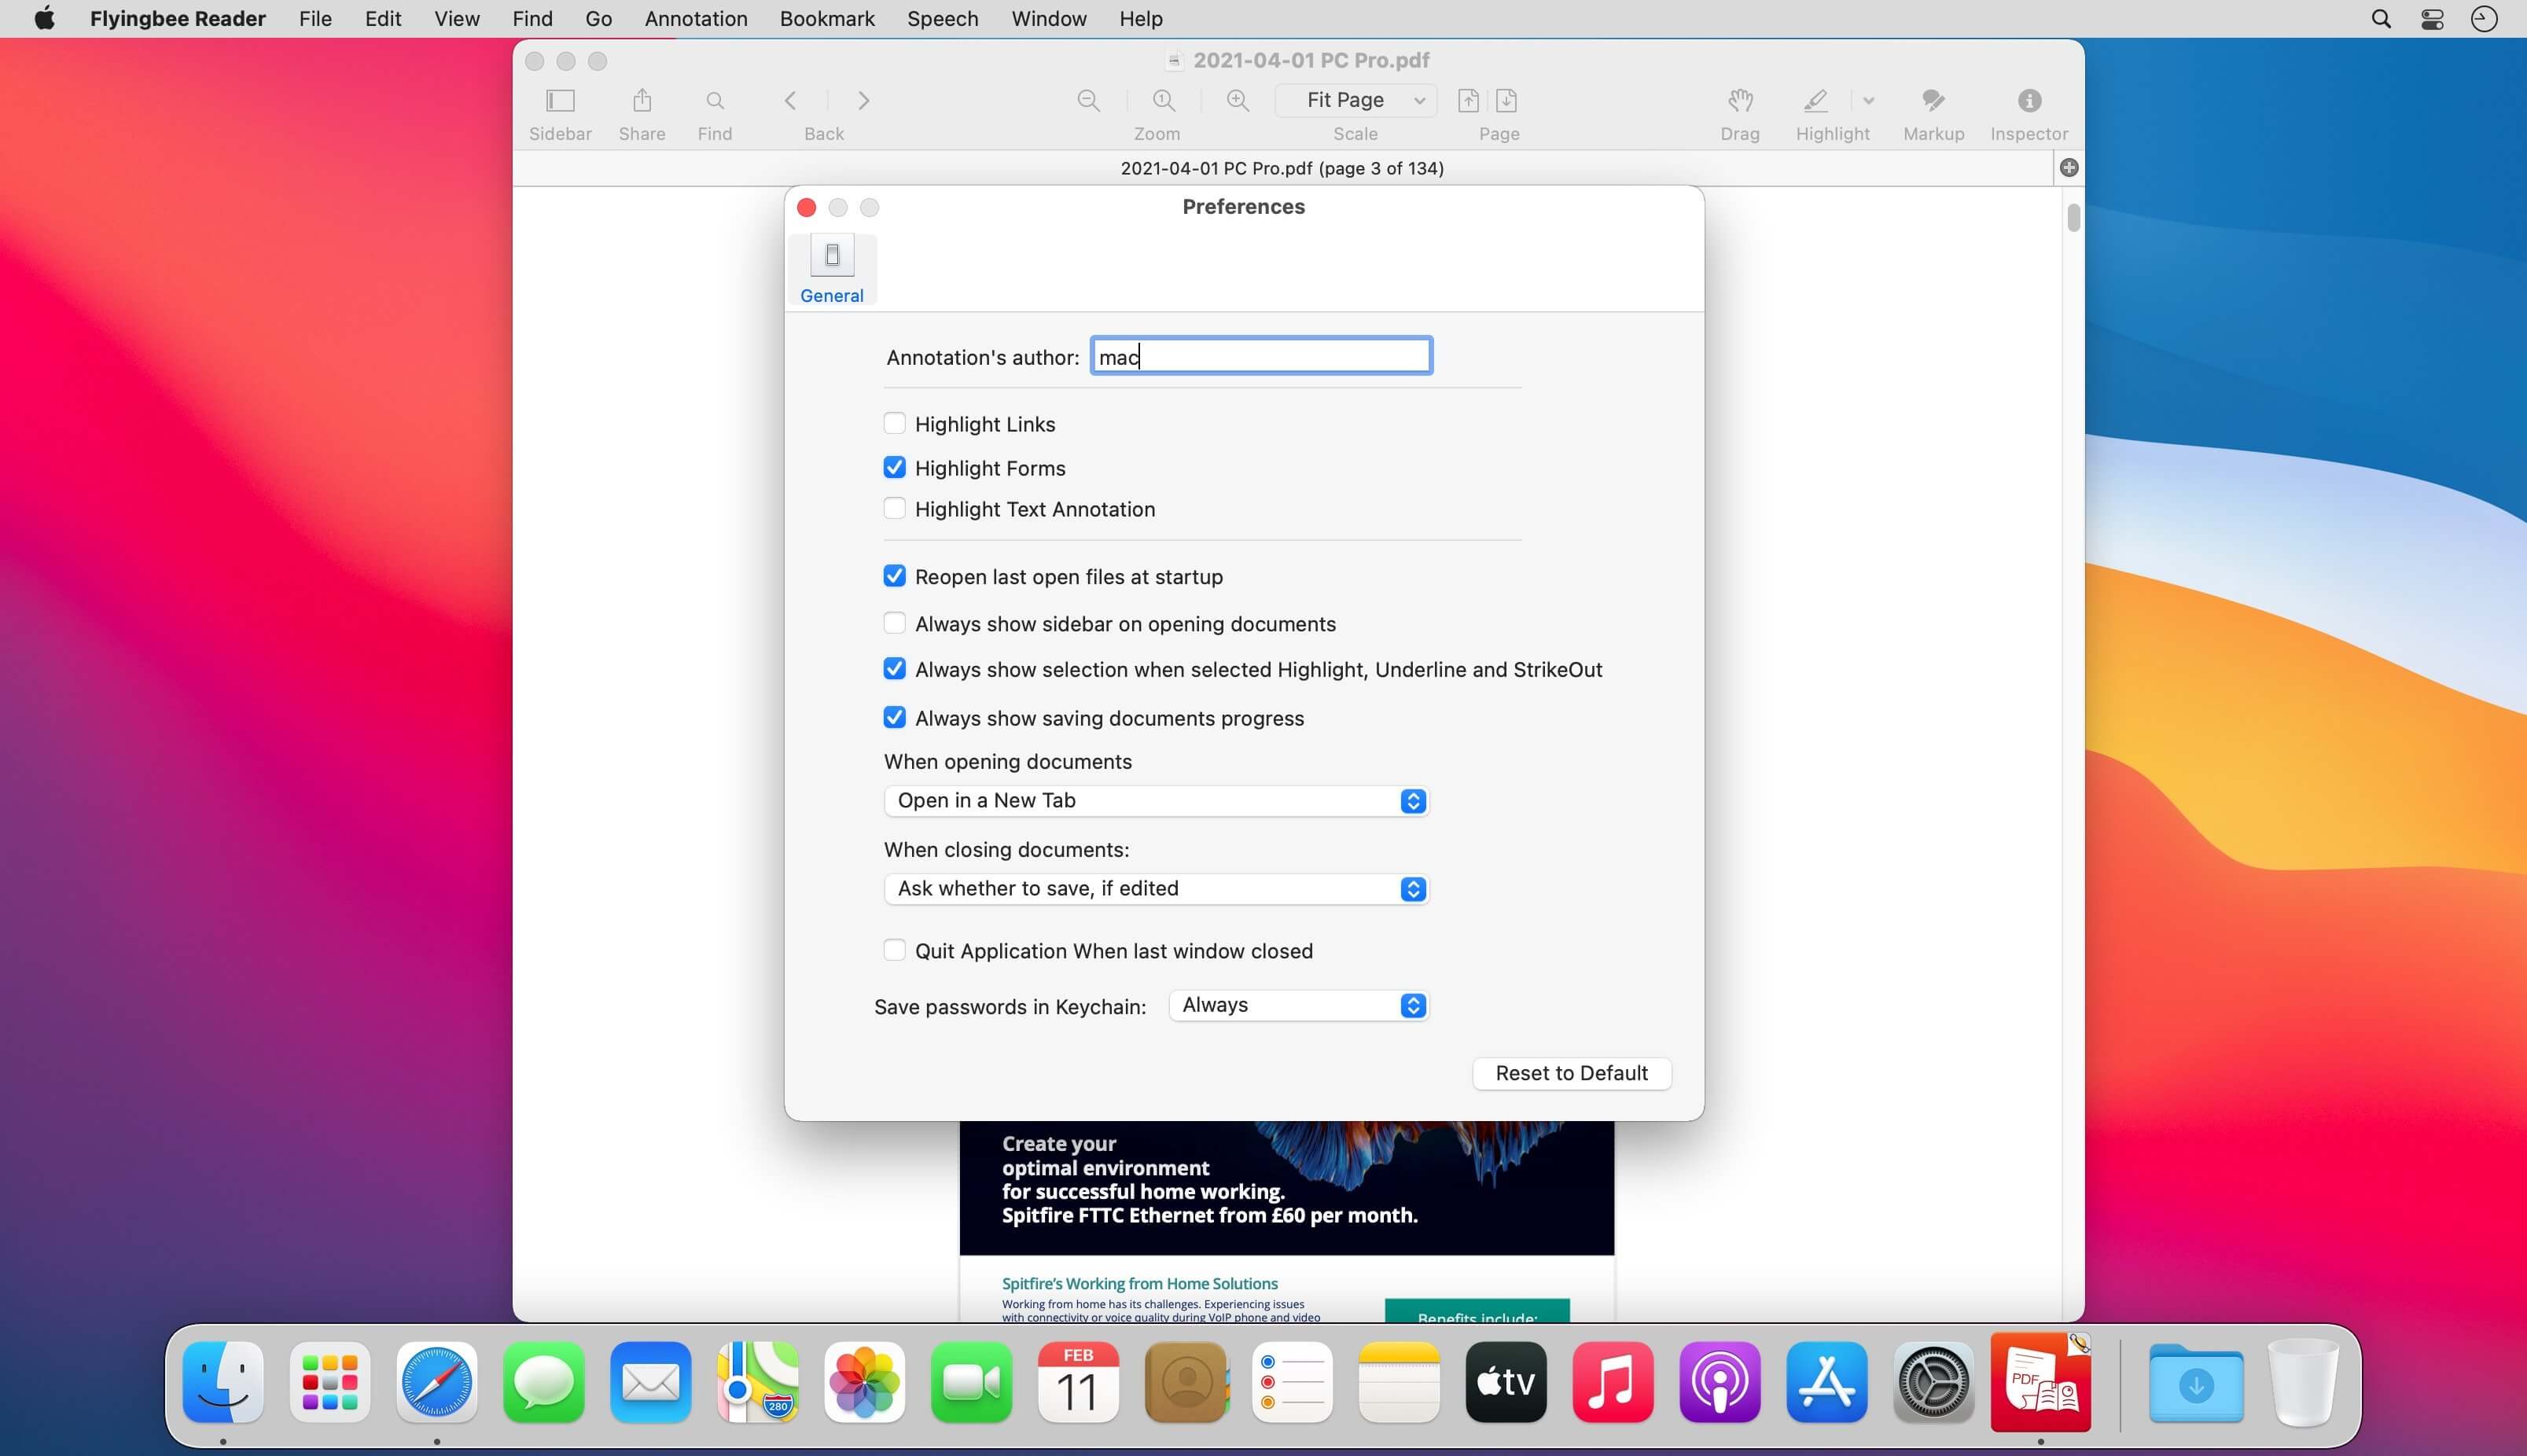The width and height of the screenshot is (2527, 1456).
Task: Open the Fit Page scale dropdown
Action: [x=1355, y=100]
